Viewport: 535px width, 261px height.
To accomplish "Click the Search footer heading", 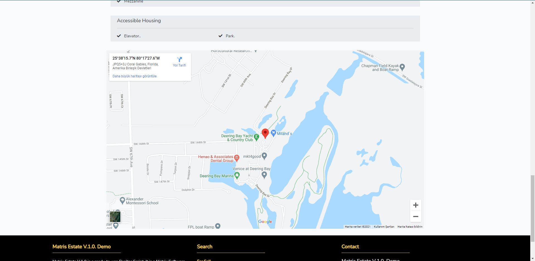I will pos(205,247).
